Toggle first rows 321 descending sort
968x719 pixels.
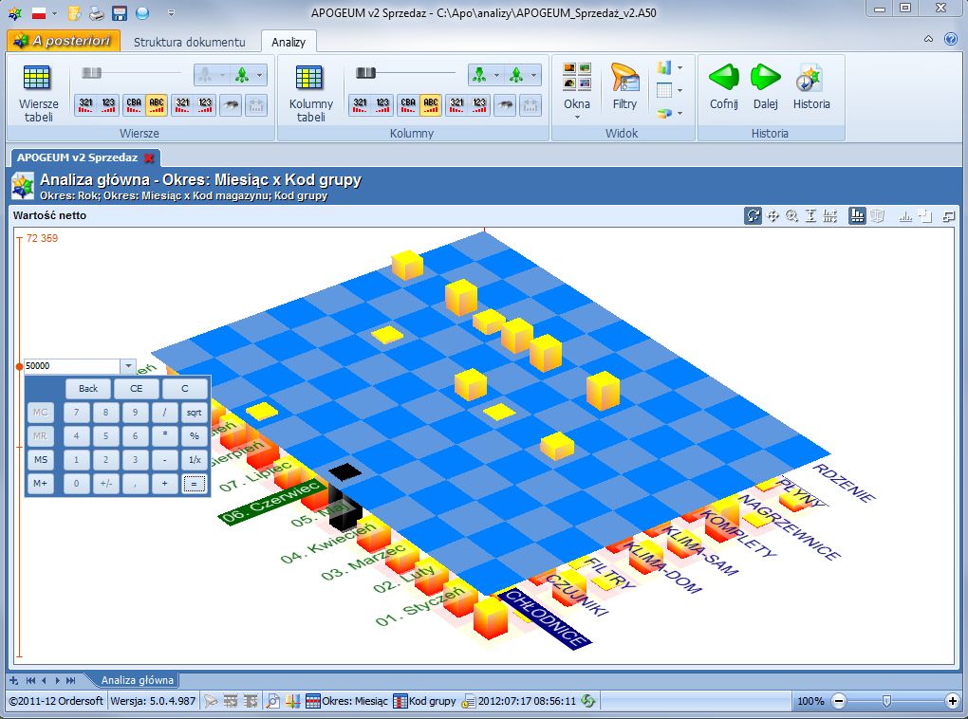pyautogui.click(x=85, y=105)
